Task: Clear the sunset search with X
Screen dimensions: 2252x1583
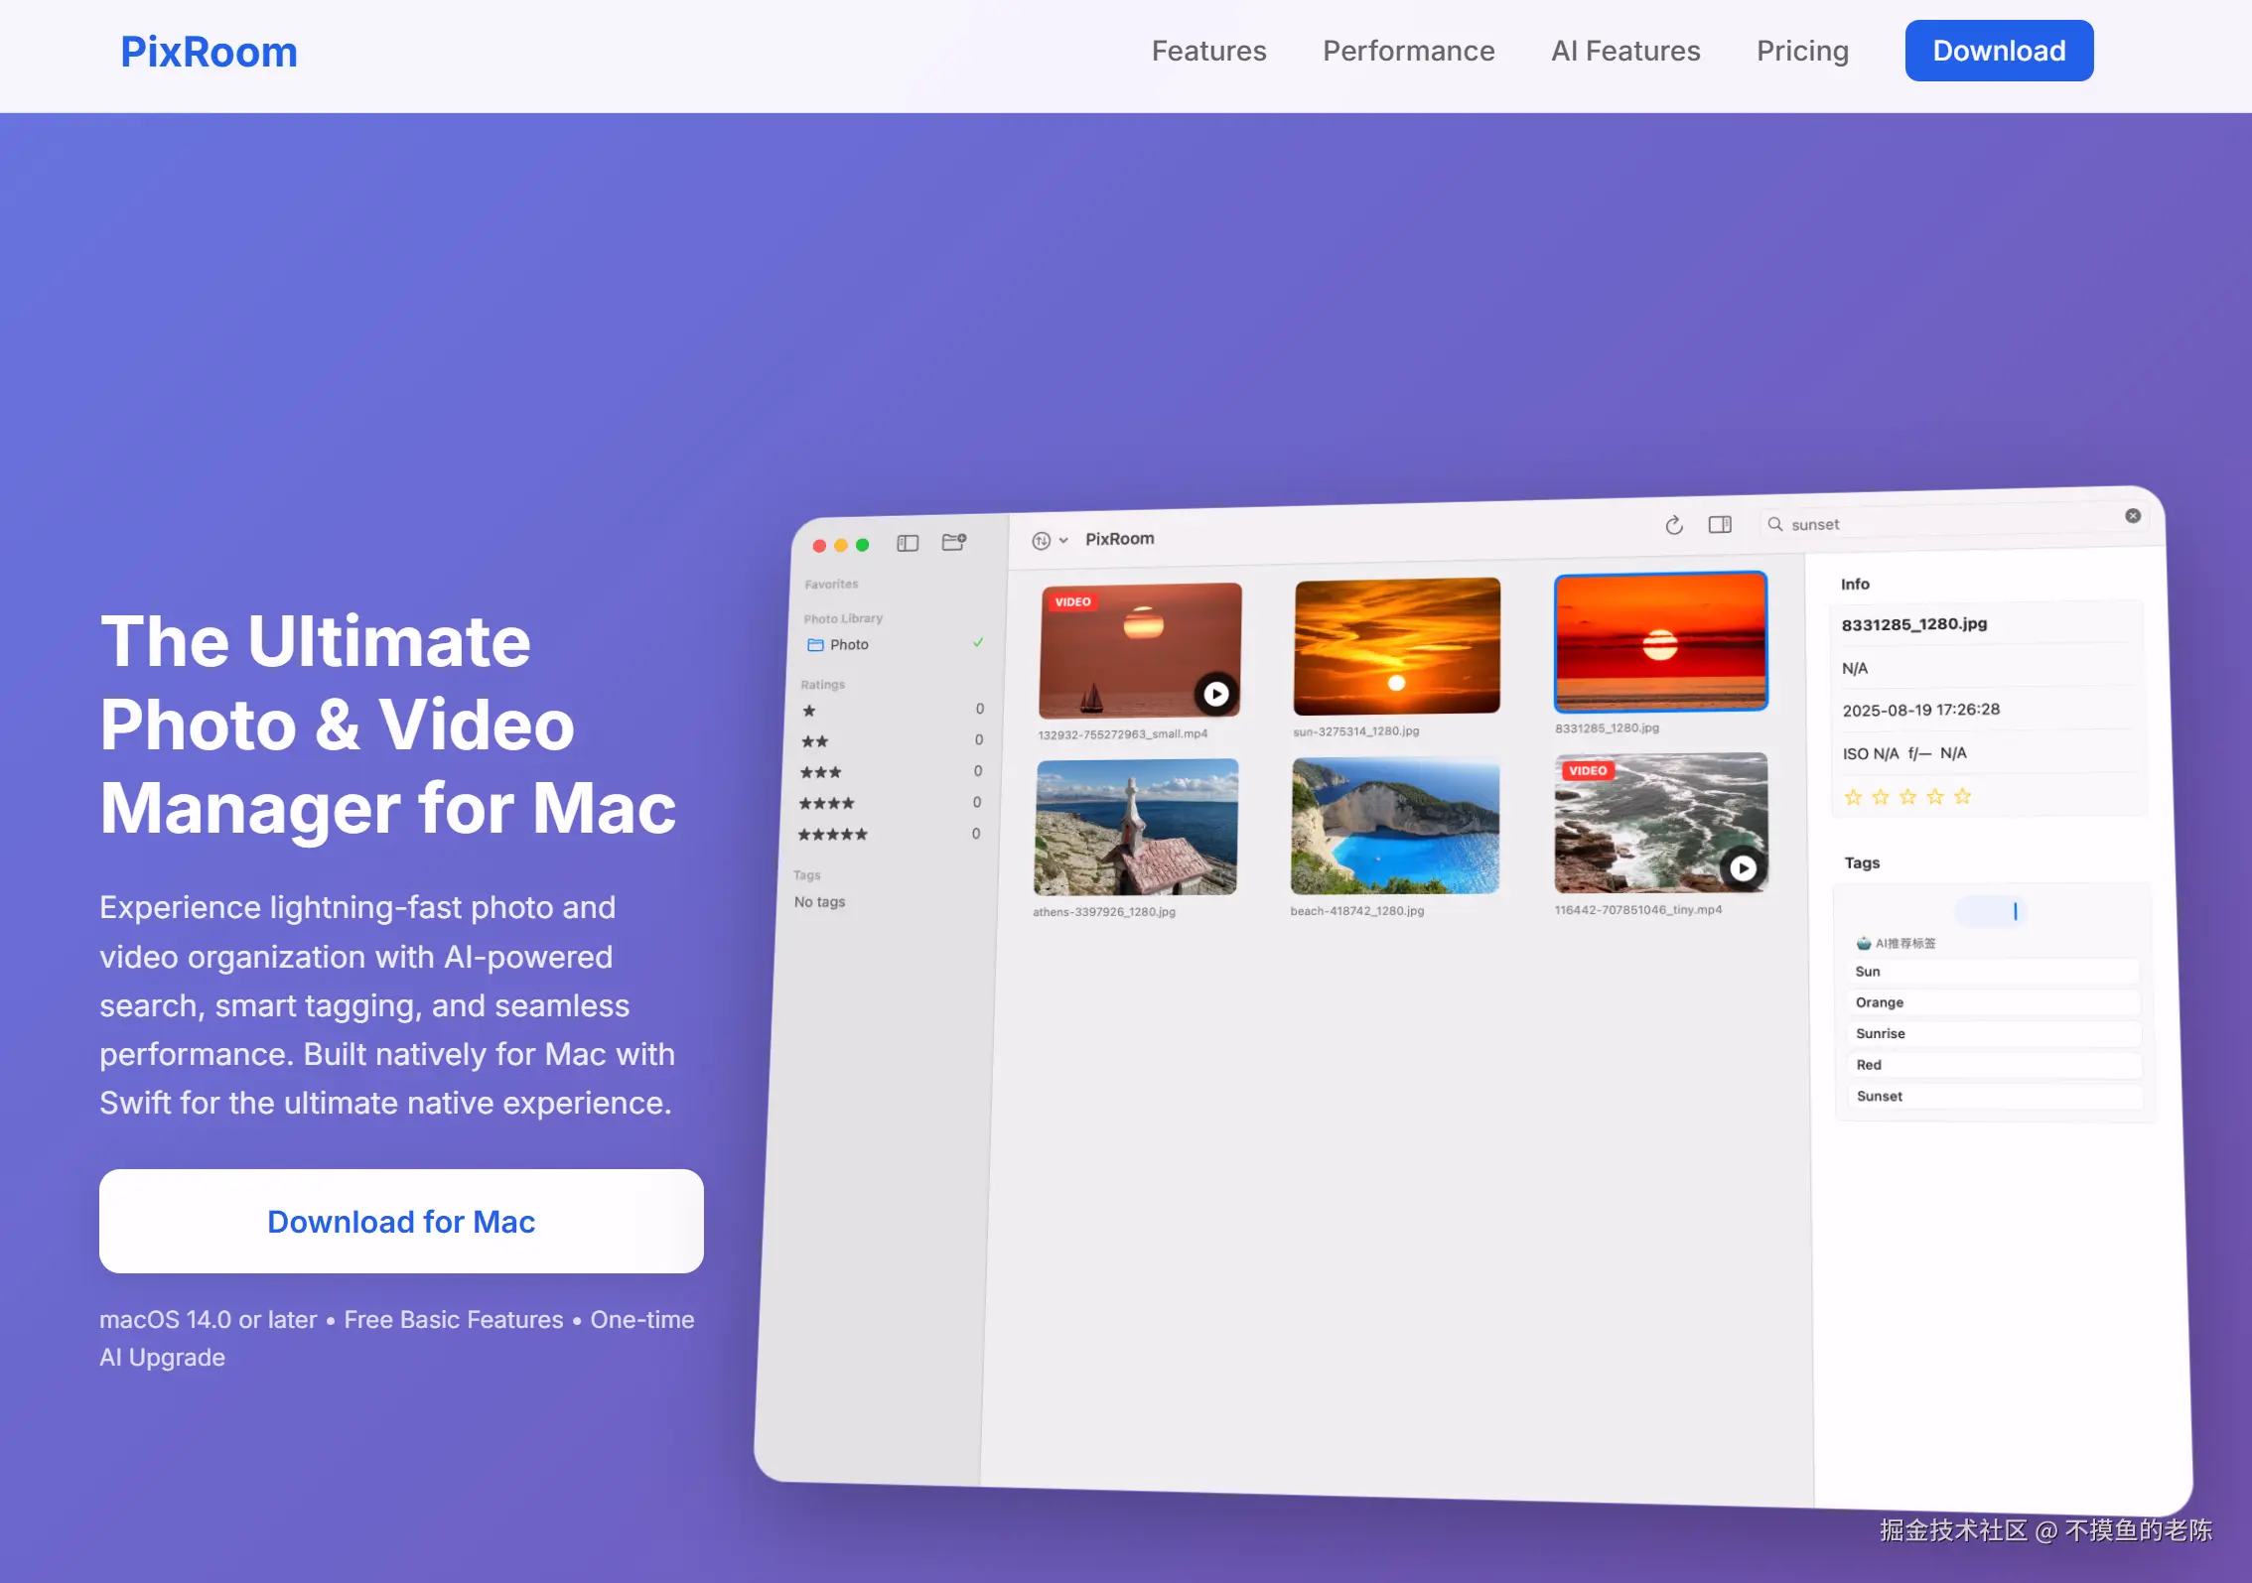Action: pyautogui.click(x=2133, y=515)
